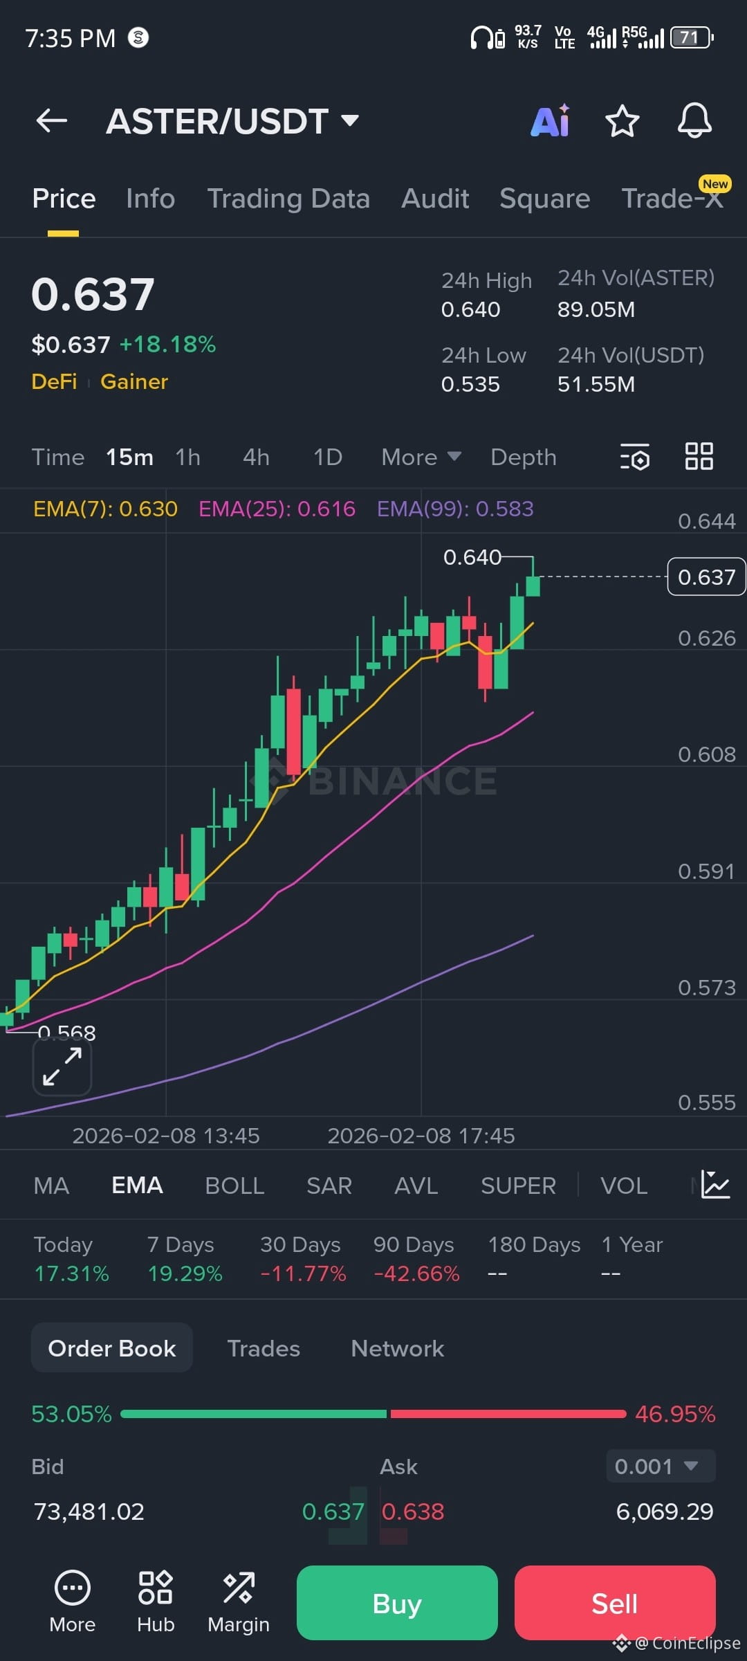Add ASTER/USDT to favorites star
Image resolution: width=747 pixels, height=1661 pixels.
click(x=622, y=121)
